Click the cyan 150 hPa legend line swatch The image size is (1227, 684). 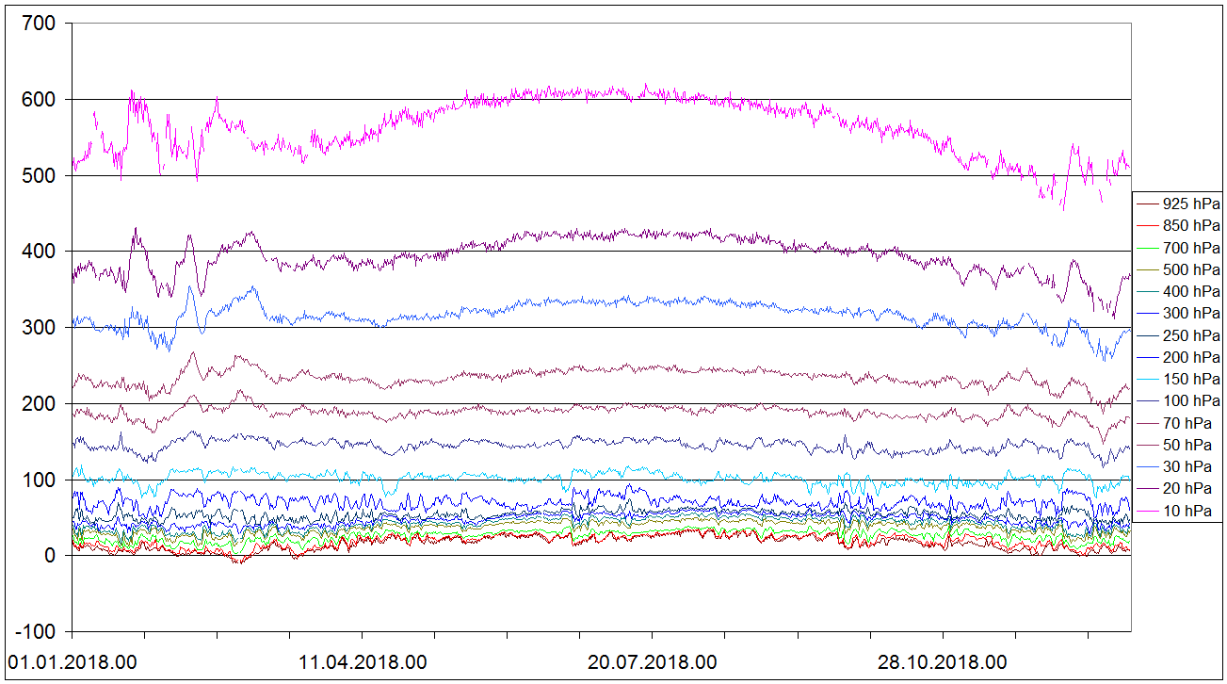coord(1148,379)
